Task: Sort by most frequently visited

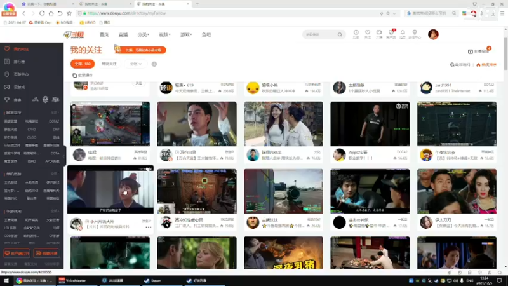Action: coord(460,65)
